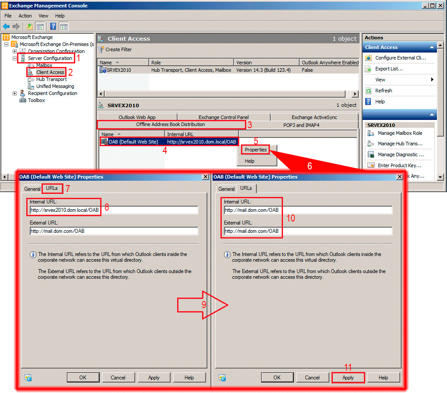Select Manage Diagnostic Logging action
Screen dimensions: 447x393
point(398,154)
